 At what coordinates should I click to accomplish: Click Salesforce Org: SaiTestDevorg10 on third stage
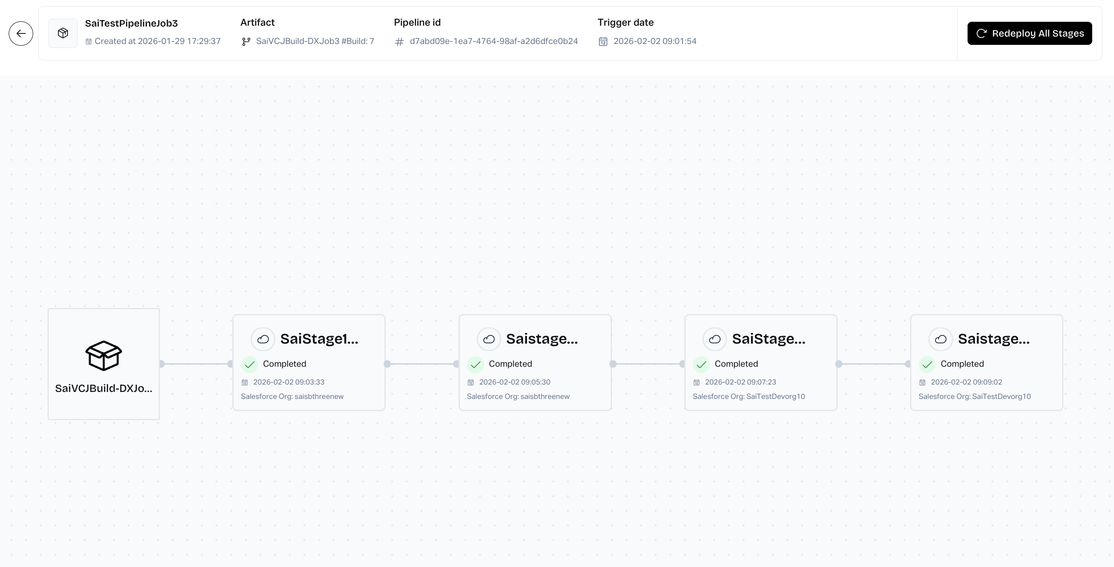pyautogui.click(x=748, y=396)
